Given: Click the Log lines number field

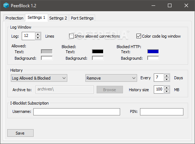Looking at the screenshot, I should pyautogui.click(x=29, y=36).
